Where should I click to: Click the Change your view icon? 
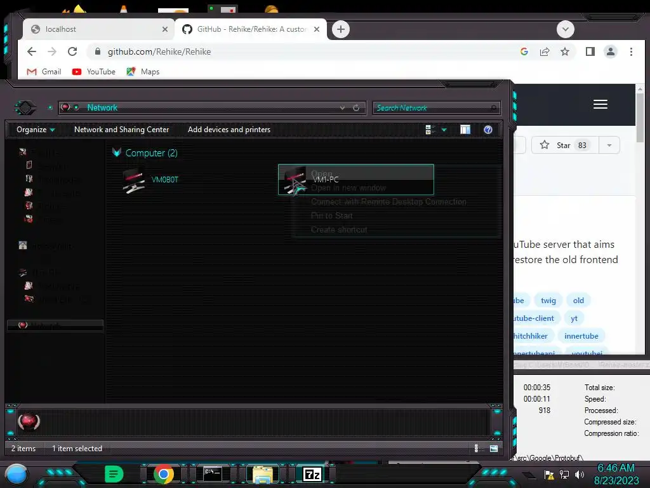pyautogui.click(x=430, y=130)
